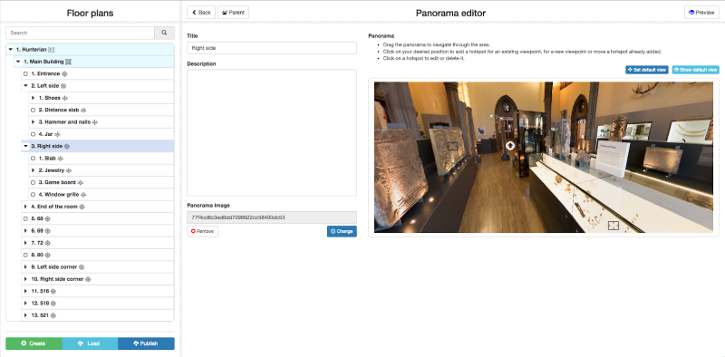
Task: Toggle the checkbox beside 1. Entrance
Action: (25, 74)
